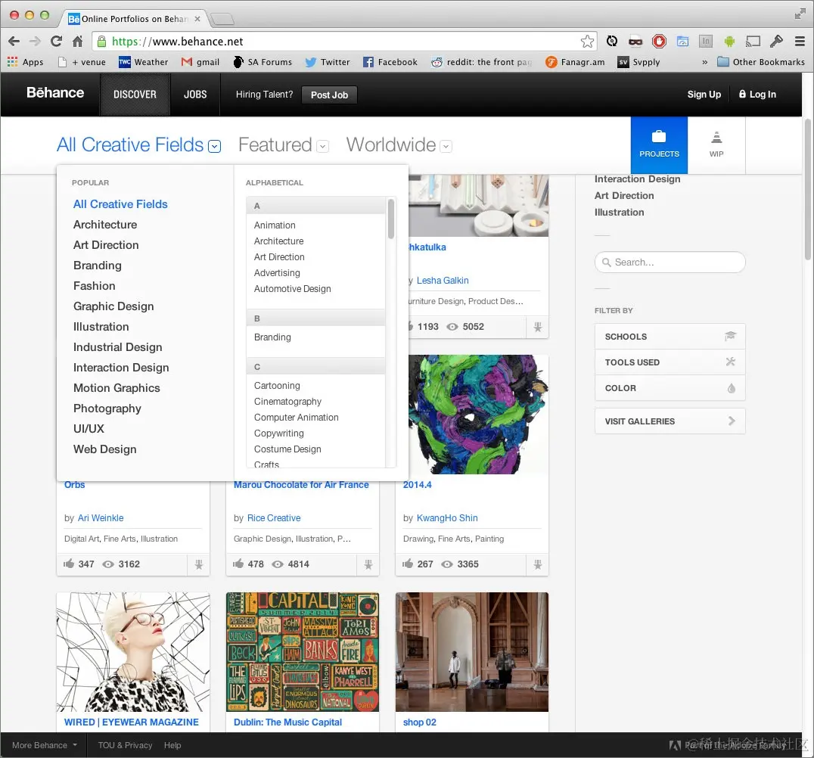Image resolution: width=814 pixels, height=758 pixels.
Task: Expand the TOOLS USED filter
Action: pos(670,362)
